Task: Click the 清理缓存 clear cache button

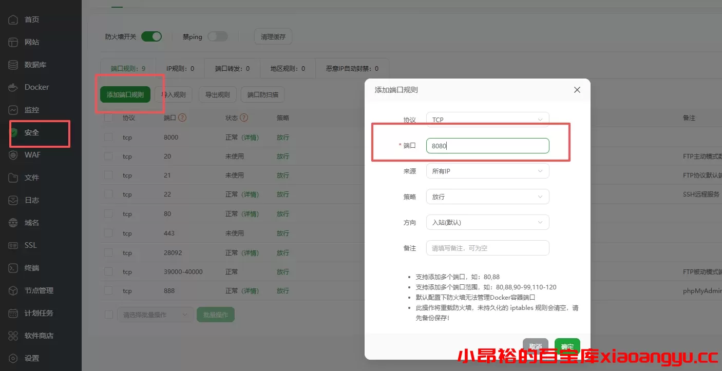Action: [x=273, y=36]
